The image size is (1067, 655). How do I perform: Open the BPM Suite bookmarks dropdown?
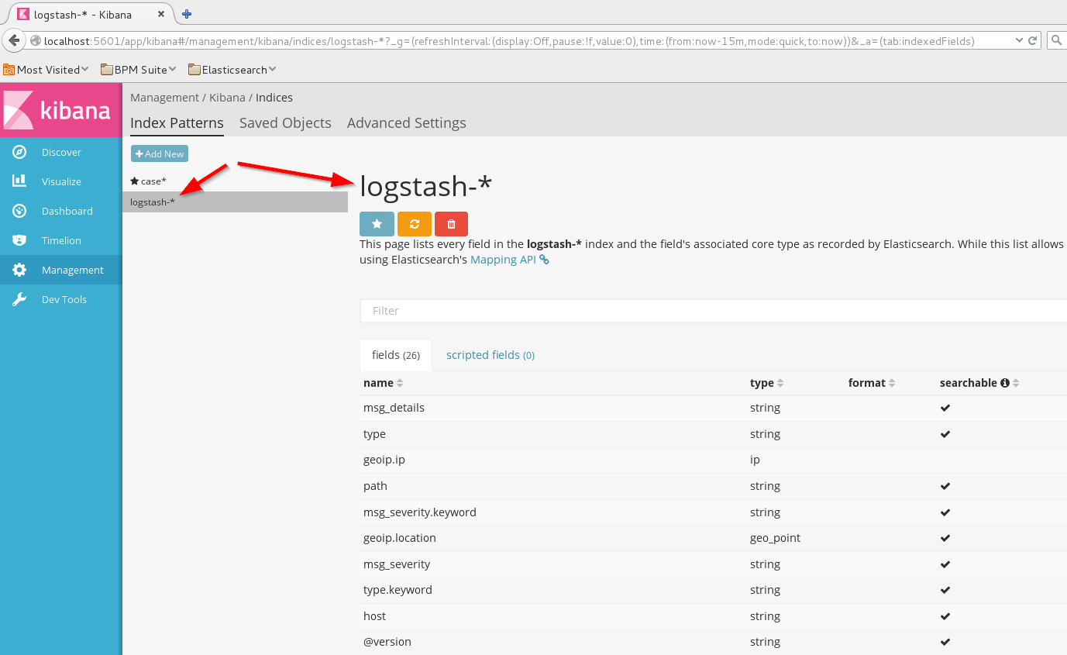point(138,69)
